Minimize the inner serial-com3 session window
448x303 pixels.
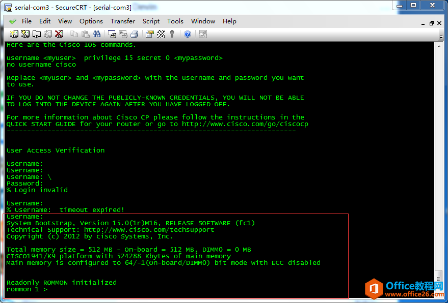(x=423, y=24)
